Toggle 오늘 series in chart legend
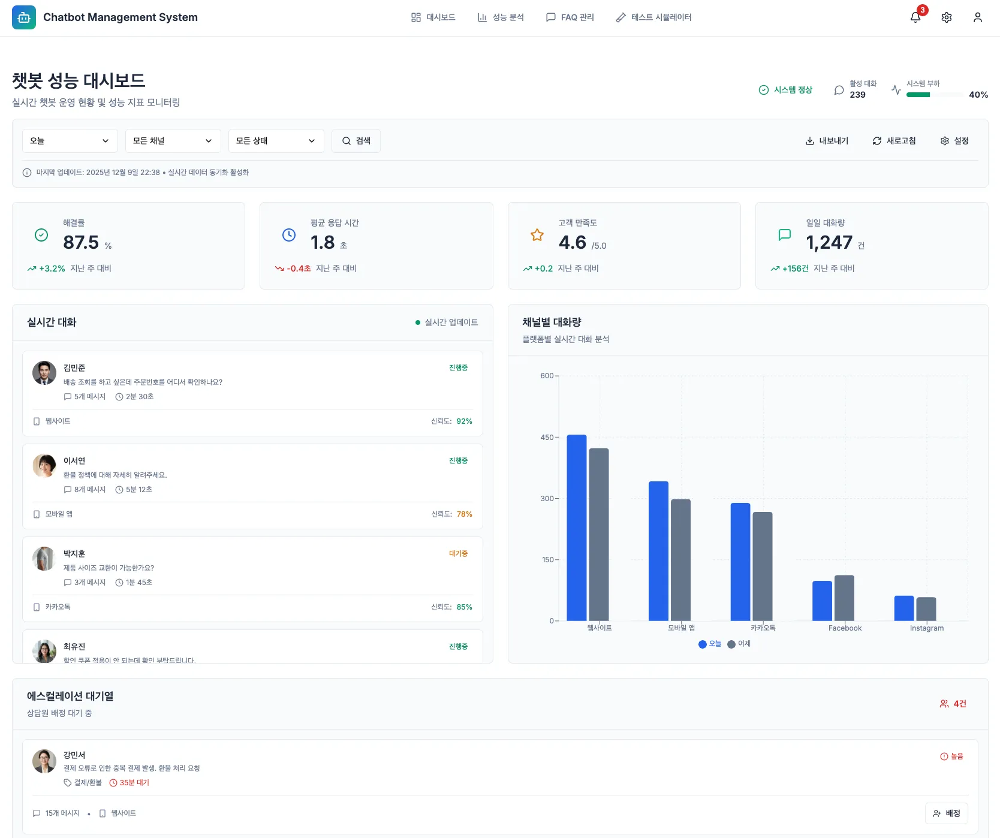The width and height of the screenshot is (1000, 838). [x=710, y=644]
